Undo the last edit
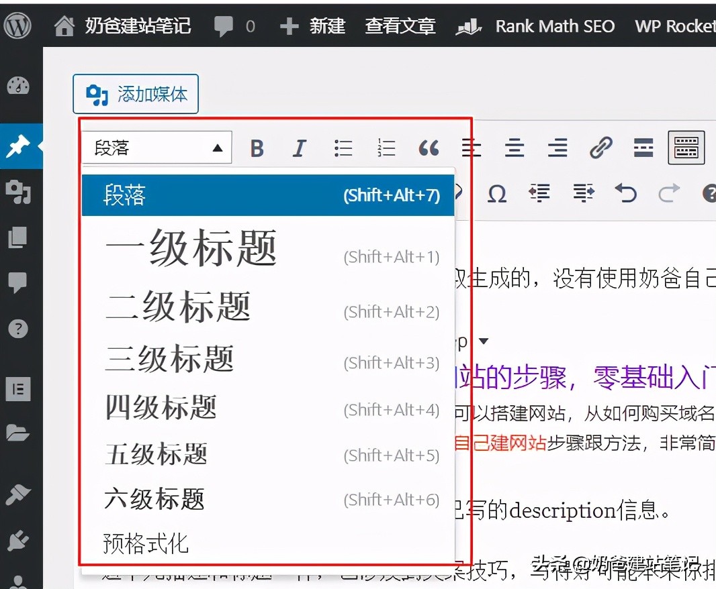Image resolution: width=716 pixels, height=589 pixels. click(x=626, y=193)
